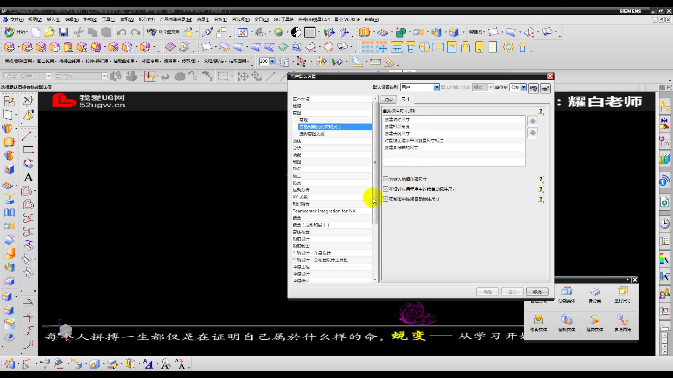Click the 取消 cancel button
The image size is (673, 378).
point(537,292)
